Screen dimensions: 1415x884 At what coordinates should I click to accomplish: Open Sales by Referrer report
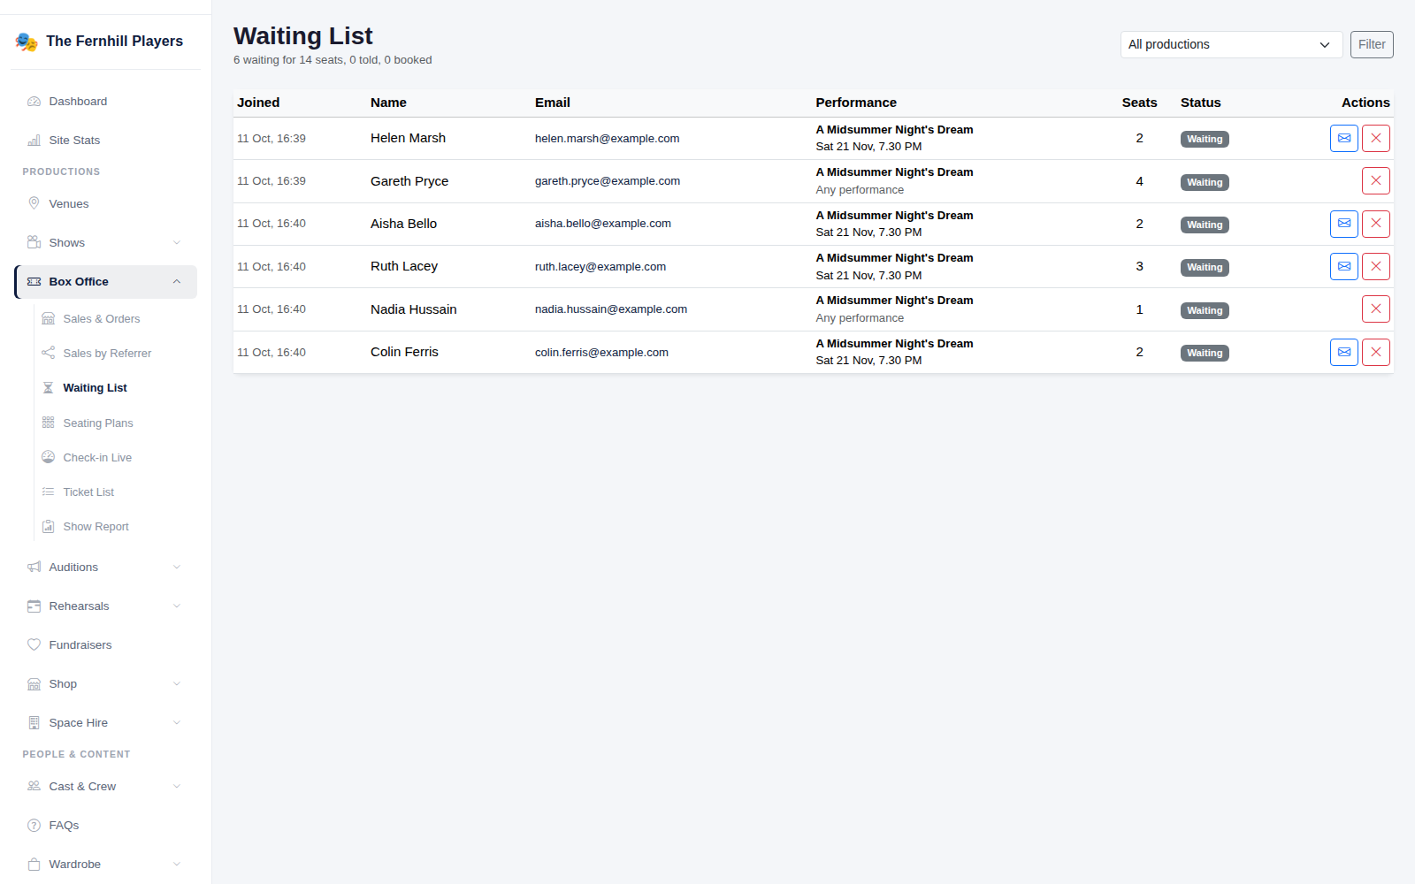click(x=115, y=354)
